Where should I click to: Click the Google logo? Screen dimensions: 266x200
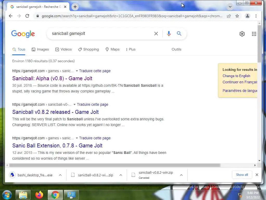(x=23, y=34)
